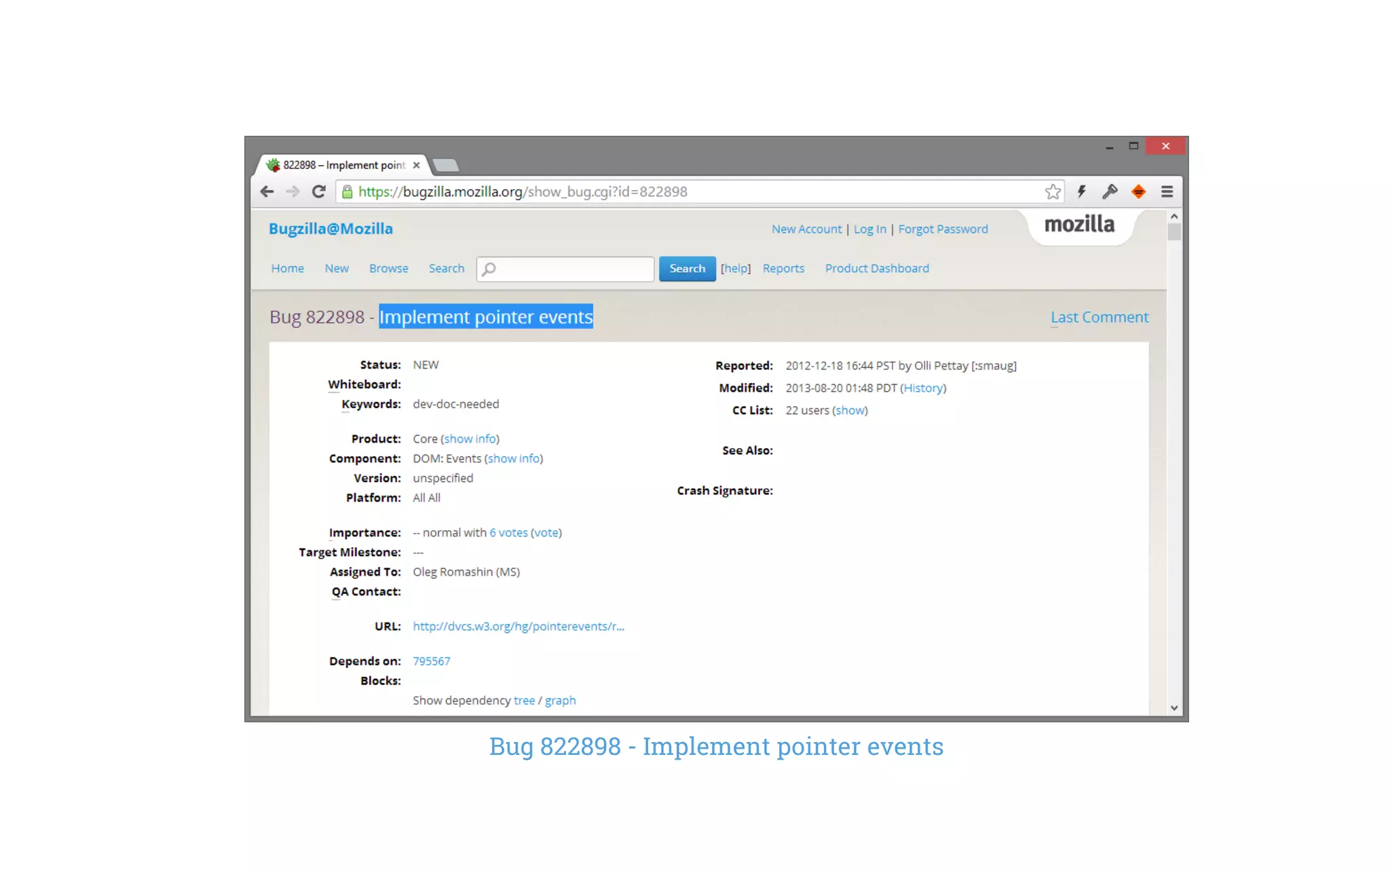Click the QA Contact label
The height and width of the screenshot is (869, 1390).
click(x=367, y=591)
